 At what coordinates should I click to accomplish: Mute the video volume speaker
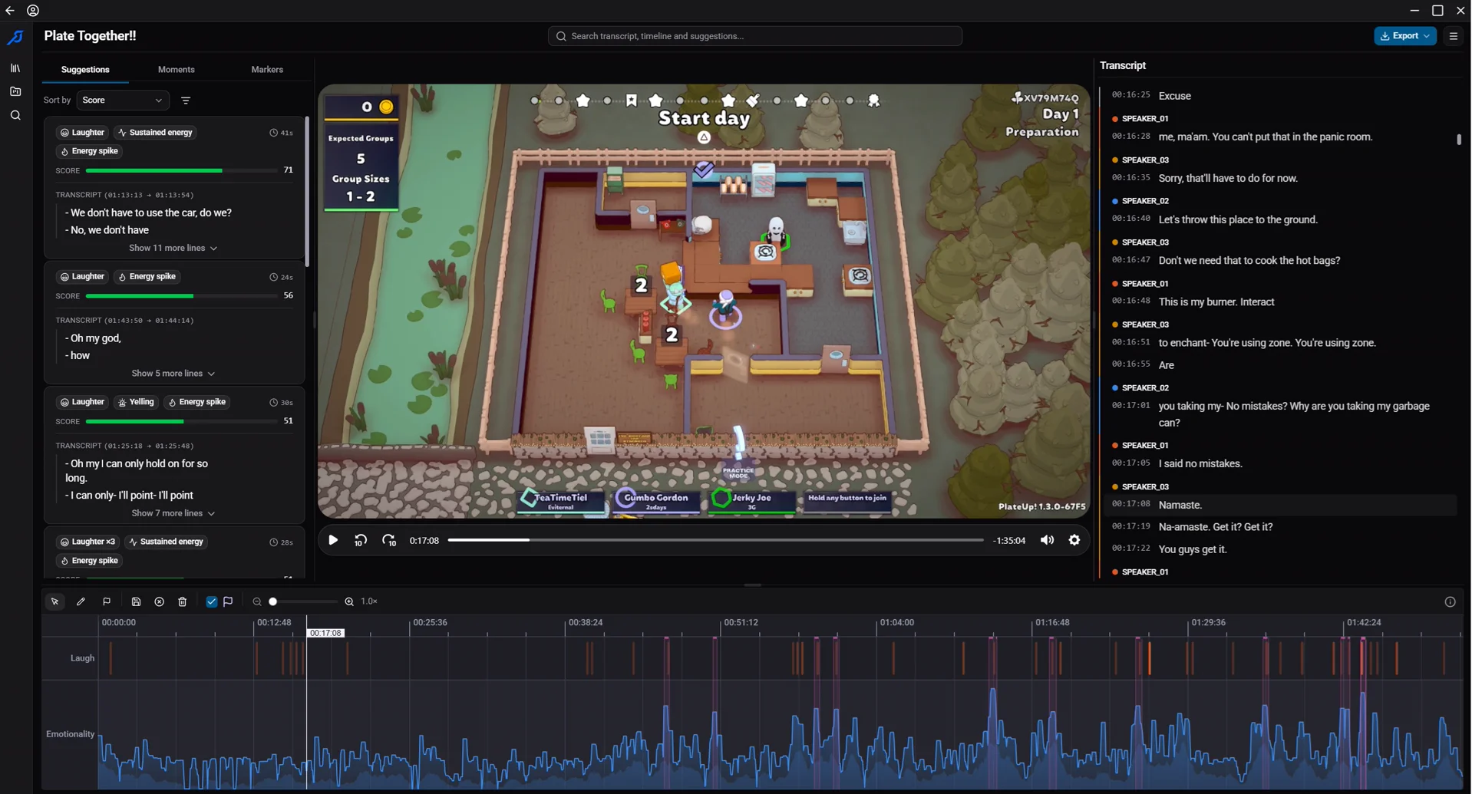1047,541
